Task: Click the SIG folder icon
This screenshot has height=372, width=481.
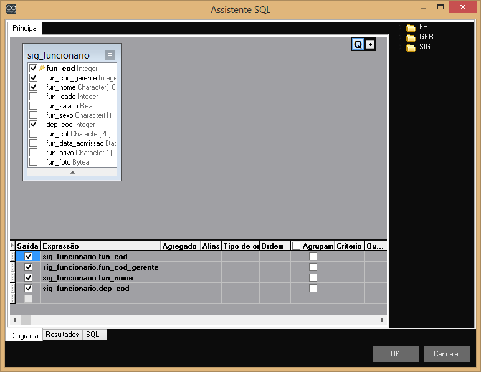Action: pyautogui.click(x=411, y=47)
